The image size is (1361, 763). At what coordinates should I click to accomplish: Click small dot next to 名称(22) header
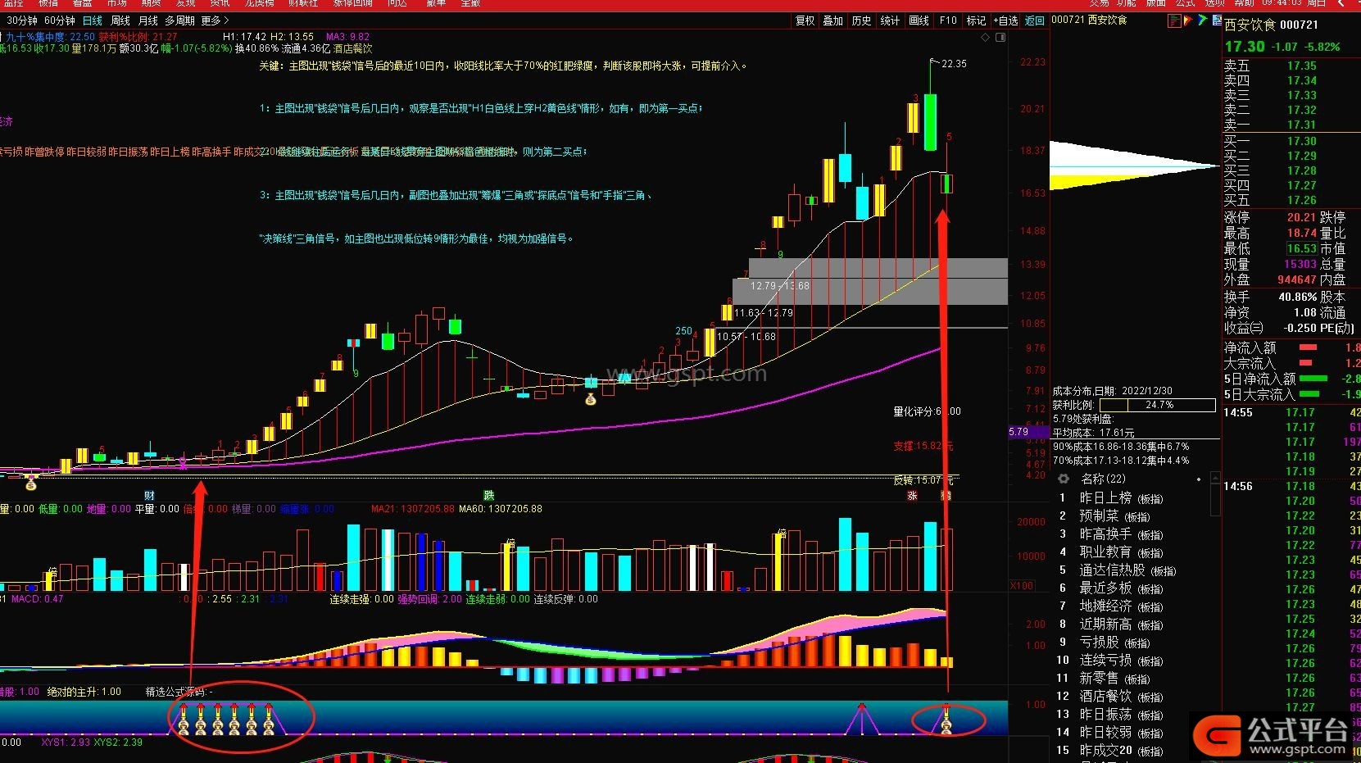tap(1199, 479)
